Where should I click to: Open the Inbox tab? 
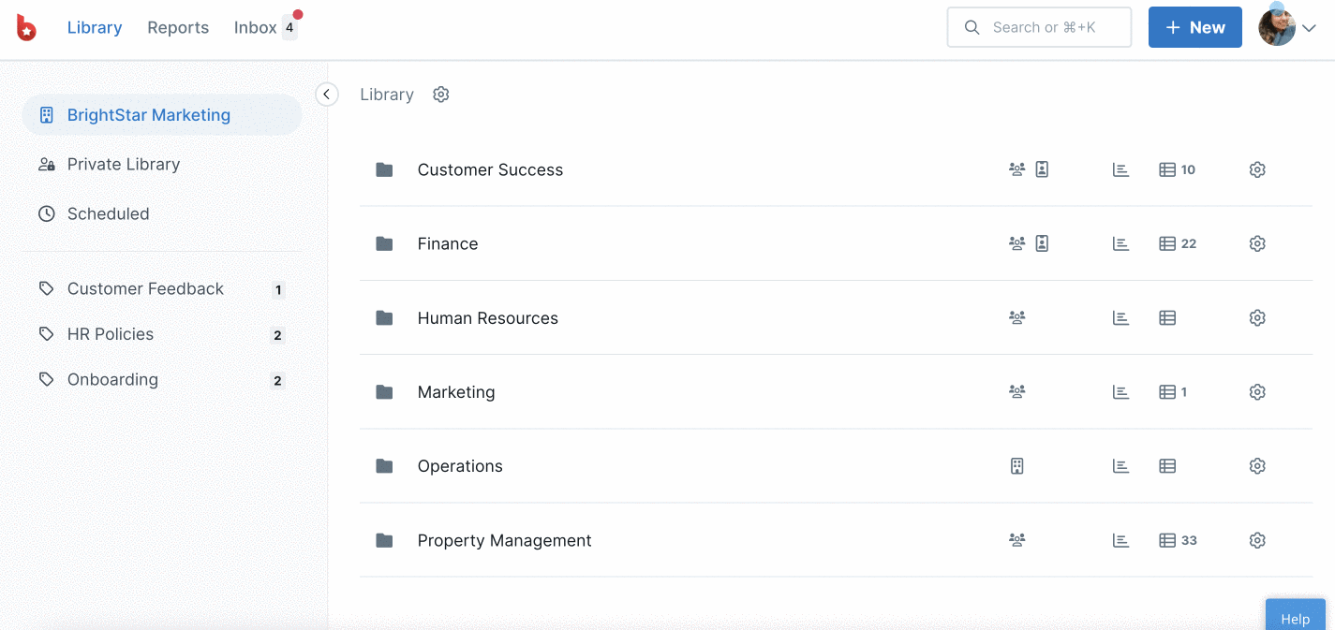pos(256,28)
